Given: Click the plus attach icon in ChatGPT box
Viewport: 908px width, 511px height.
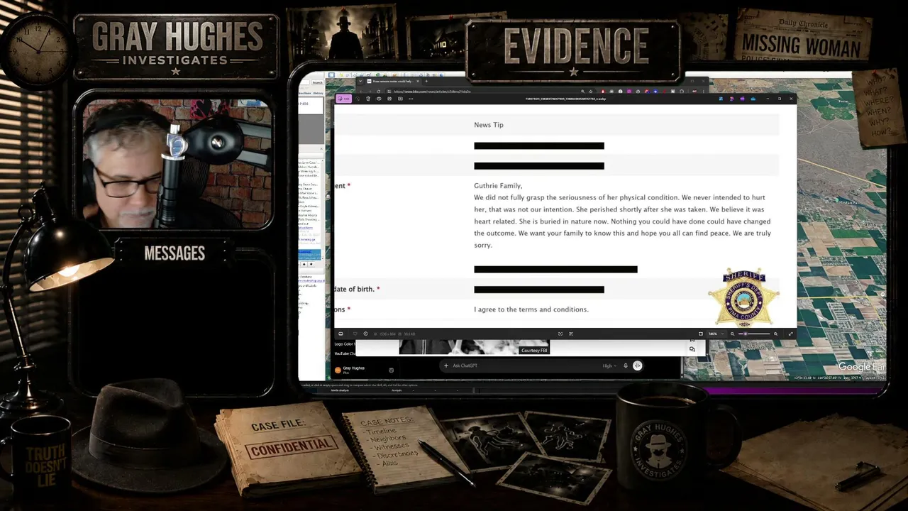Looking at the screenshot, I should click(446, 366).
